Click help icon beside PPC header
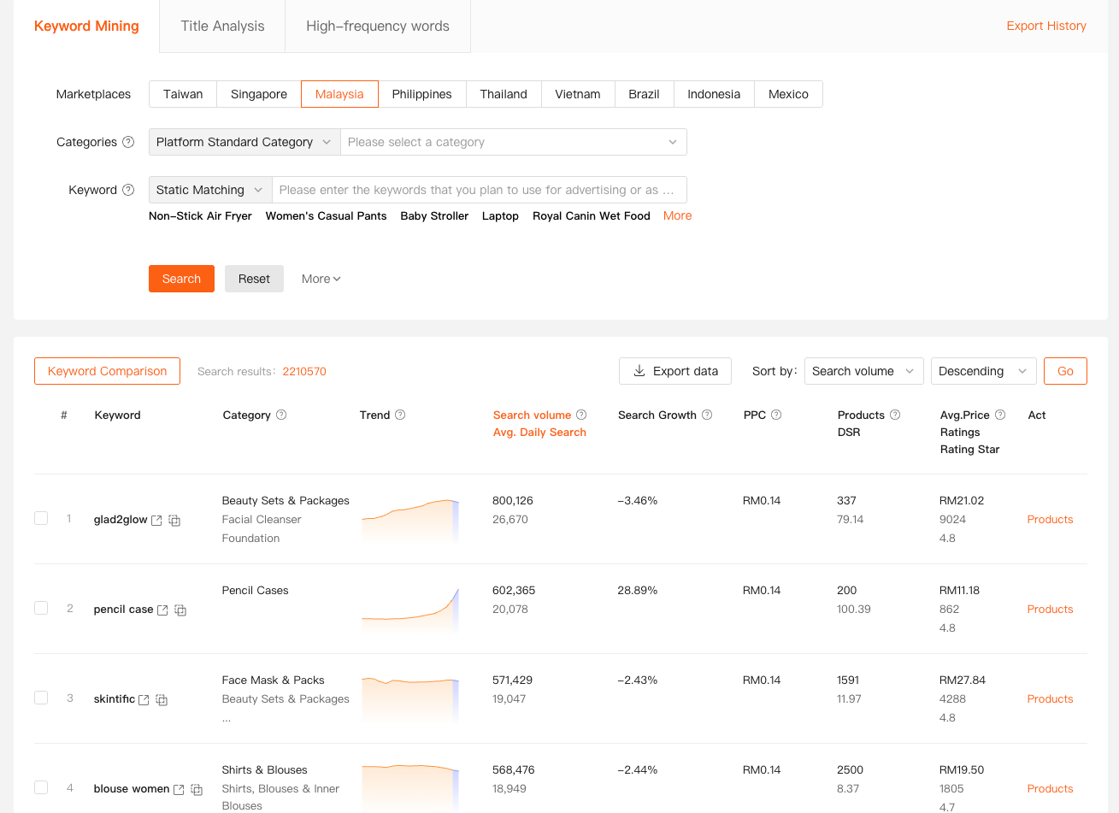Viewport: 1119px width, 813px height. (x=776, y=415)
